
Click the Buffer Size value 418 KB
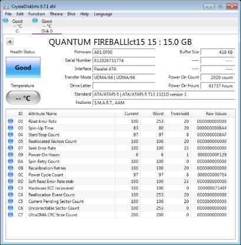click(x=217, y=52)
